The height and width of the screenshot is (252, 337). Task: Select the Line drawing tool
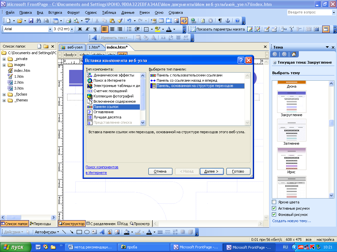click(64, 232)
